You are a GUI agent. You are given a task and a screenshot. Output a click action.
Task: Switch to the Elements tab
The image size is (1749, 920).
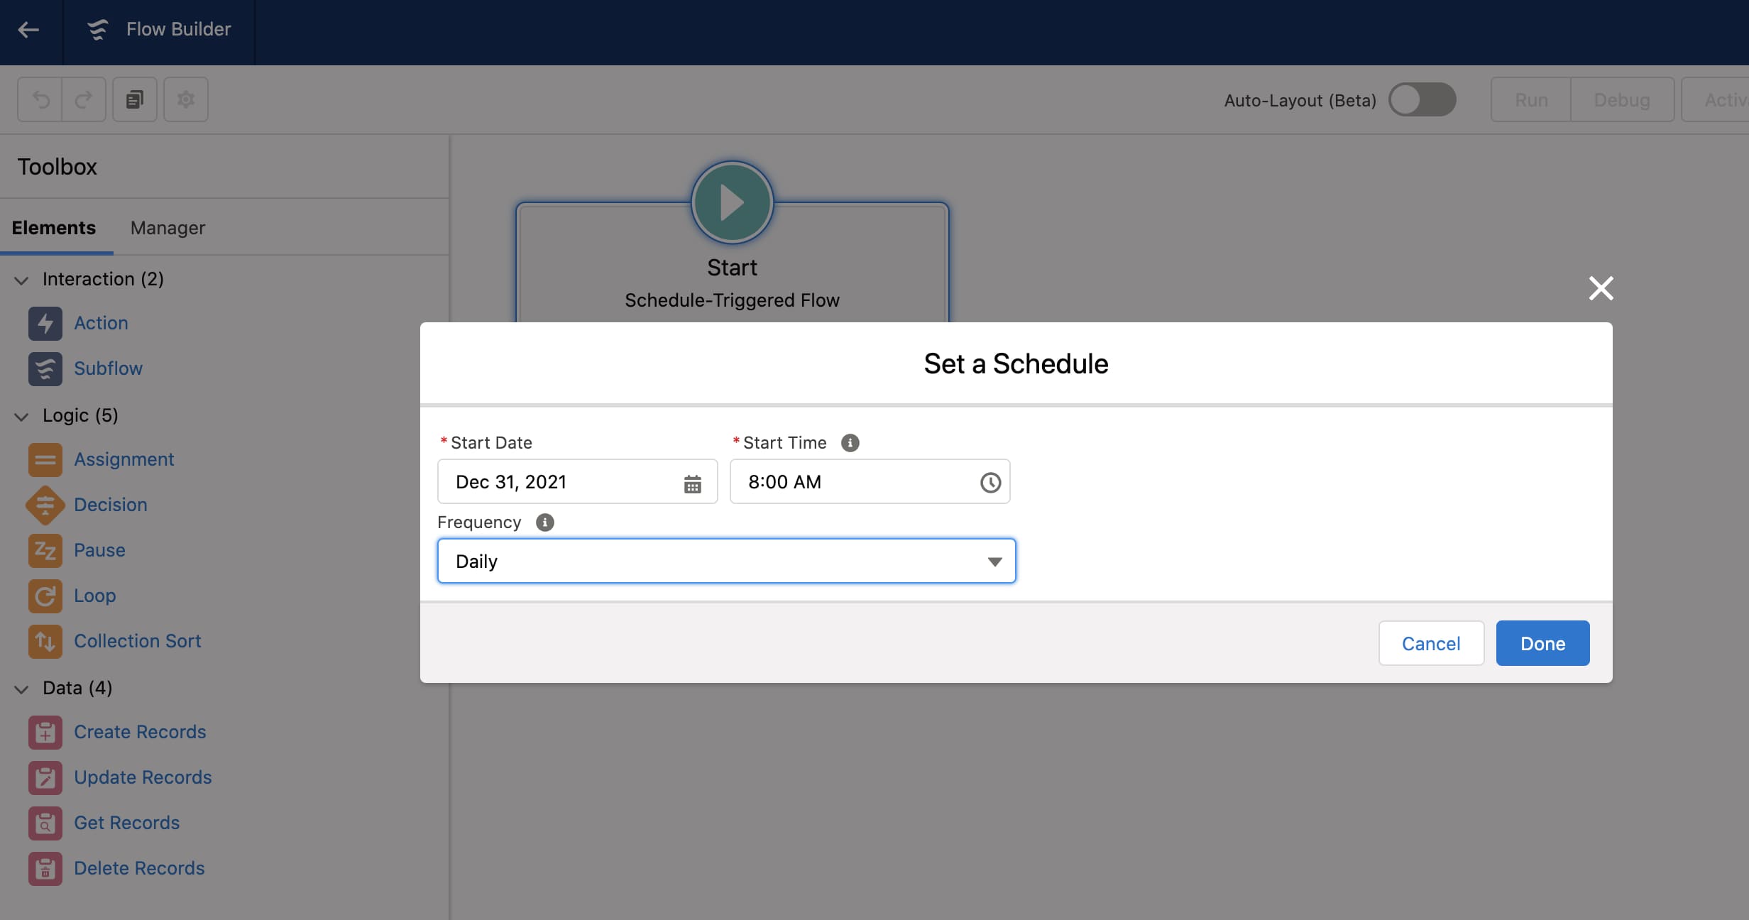click(x=54, y=228)
